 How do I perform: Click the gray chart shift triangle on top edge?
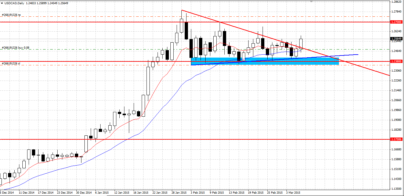tap(312, 1)
